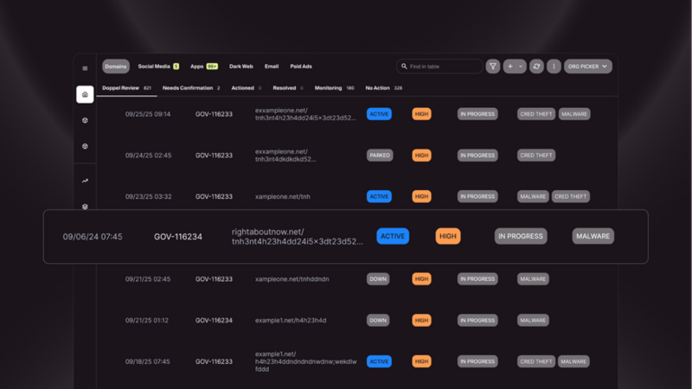
Task: Open the trend chart icon in sidebar
Action: coord(85,181)
